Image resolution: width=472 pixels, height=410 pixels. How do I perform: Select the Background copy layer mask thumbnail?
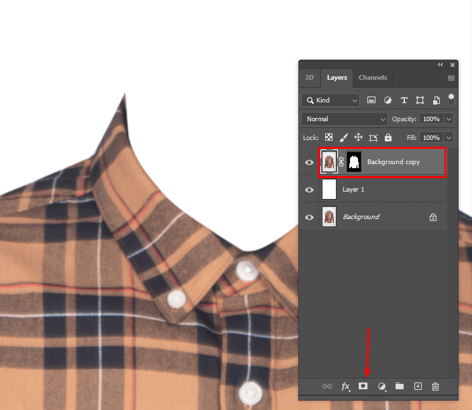click(x=354, y=162)
